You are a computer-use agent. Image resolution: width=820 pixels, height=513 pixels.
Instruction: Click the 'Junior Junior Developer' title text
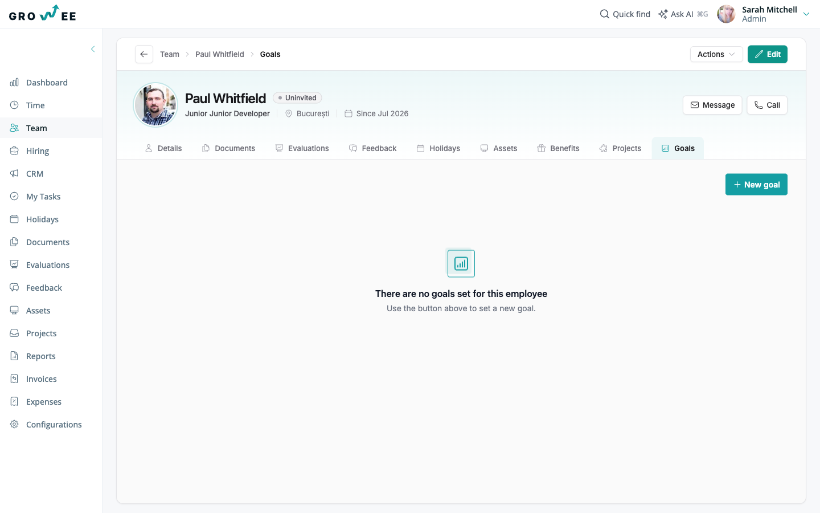click(228, 113)
